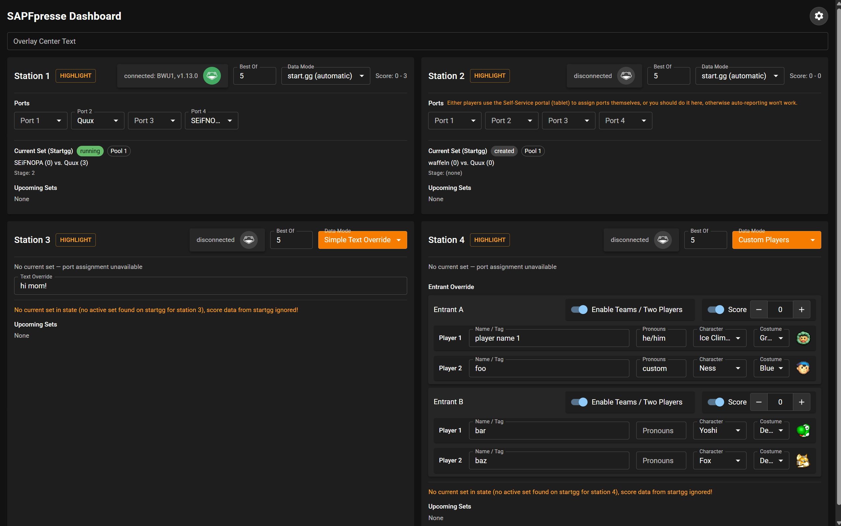
Task: Click HIGHLIGHT button on Station 3
Action: pos(75,240)
